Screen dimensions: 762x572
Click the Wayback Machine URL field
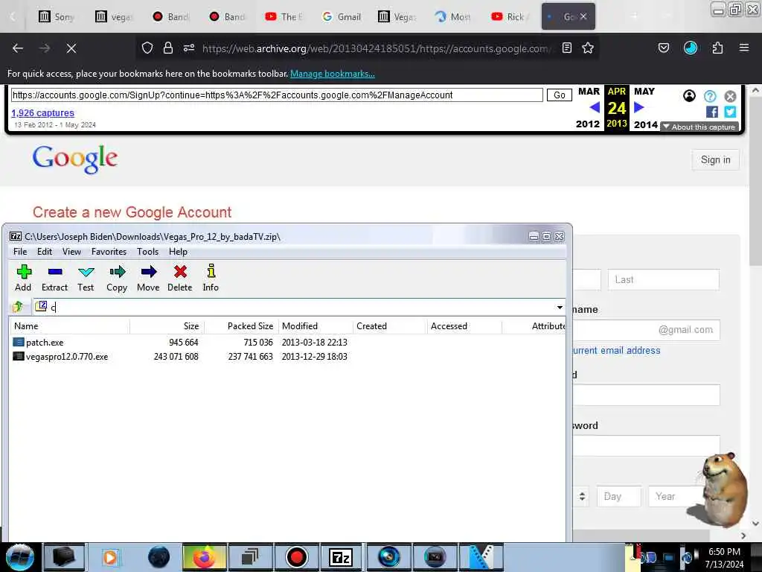click(277, 95)
